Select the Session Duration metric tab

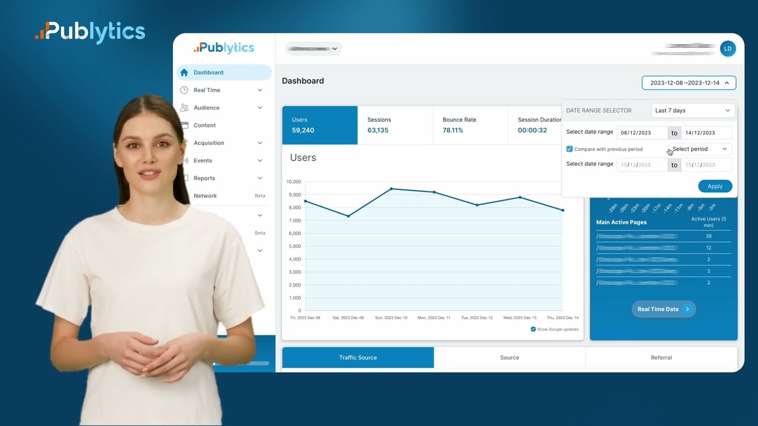pos(535,125)
